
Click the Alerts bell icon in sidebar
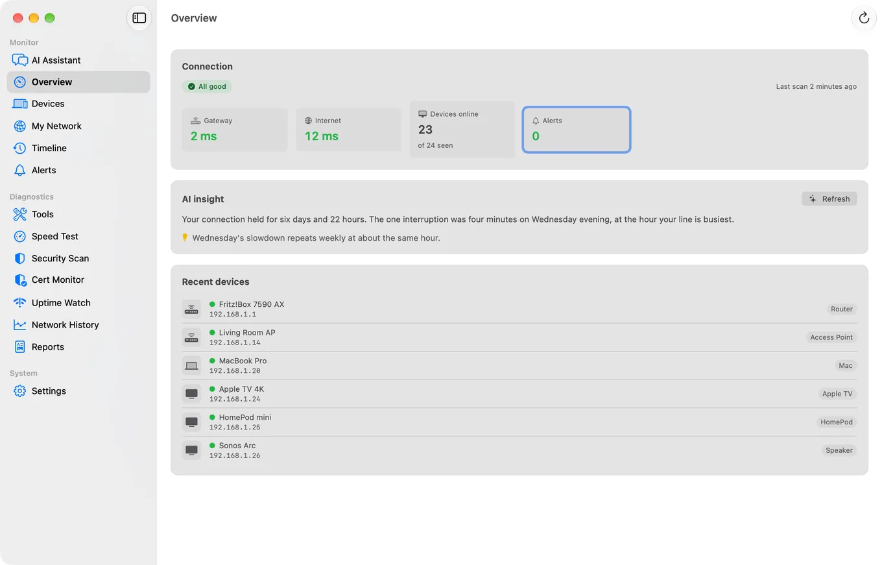pos(20,170)
